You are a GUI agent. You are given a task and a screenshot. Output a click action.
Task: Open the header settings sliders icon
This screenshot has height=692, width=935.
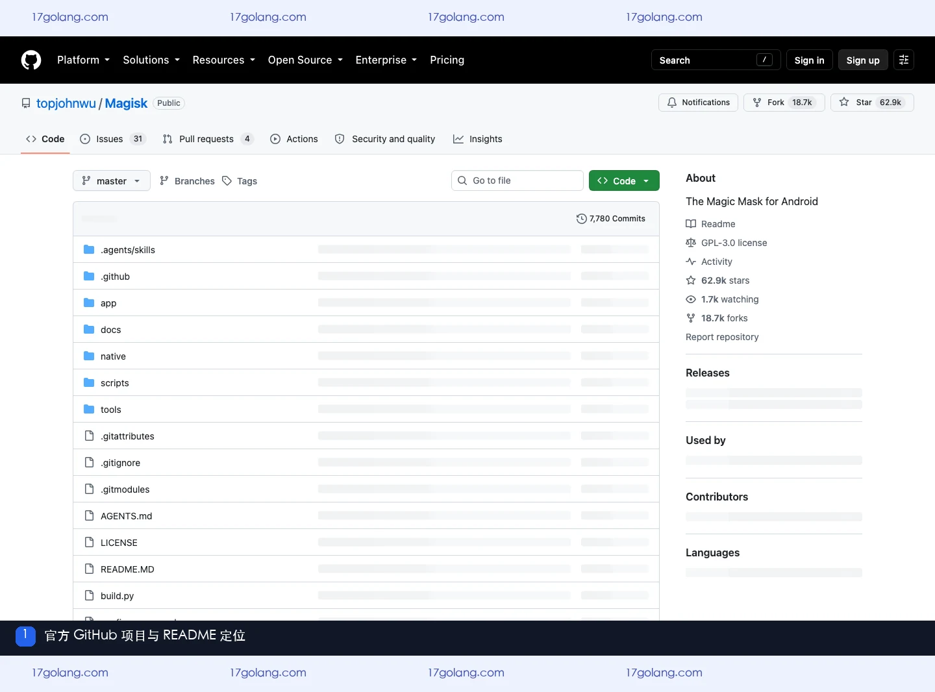(x=904, y=60)
